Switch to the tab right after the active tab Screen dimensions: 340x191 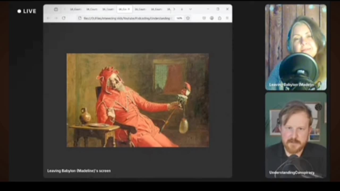[x=140, y=9]
